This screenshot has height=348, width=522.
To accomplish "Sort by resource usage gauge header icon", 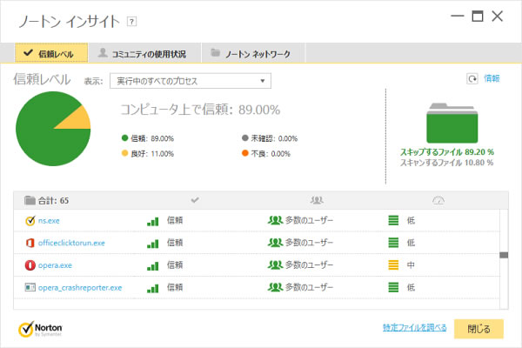I will point(438,200).
